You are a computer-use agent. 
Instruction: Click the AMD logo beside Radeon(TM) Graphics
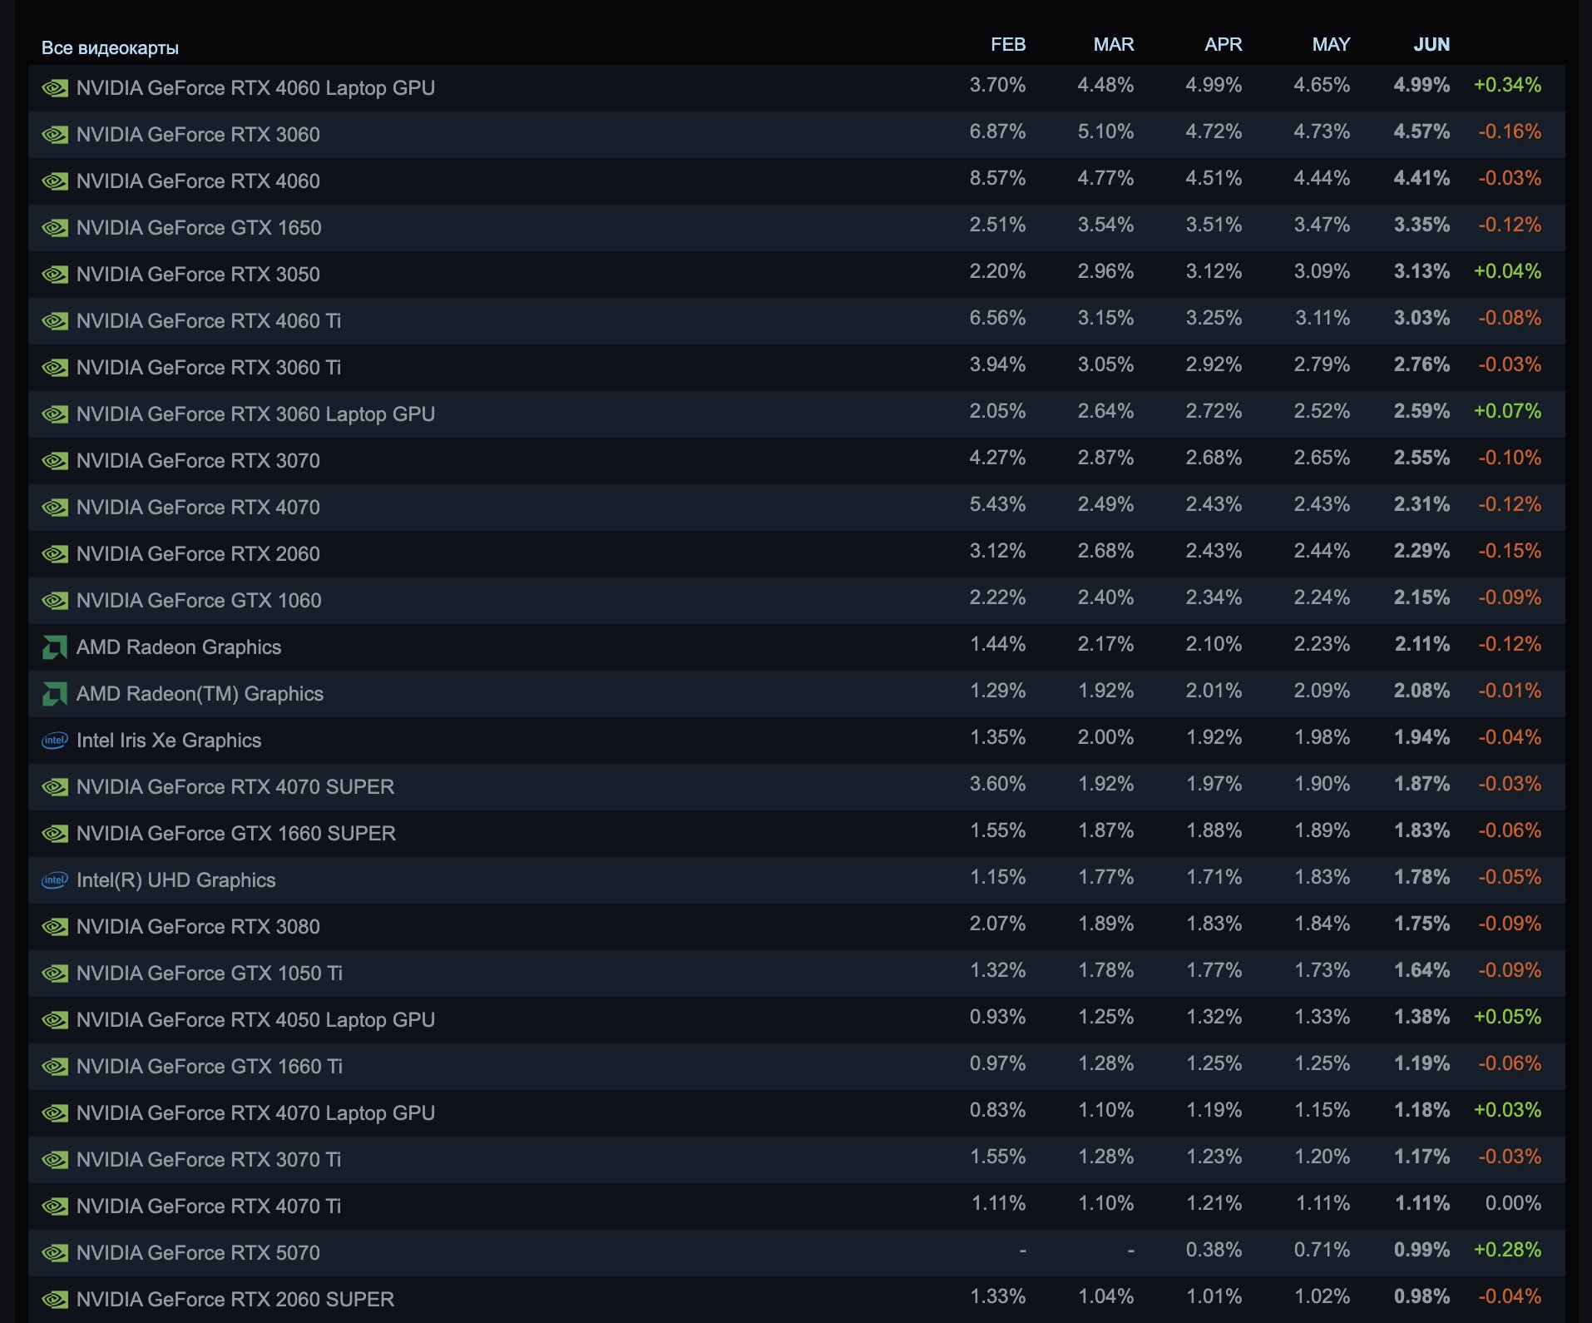coord(55,694)
